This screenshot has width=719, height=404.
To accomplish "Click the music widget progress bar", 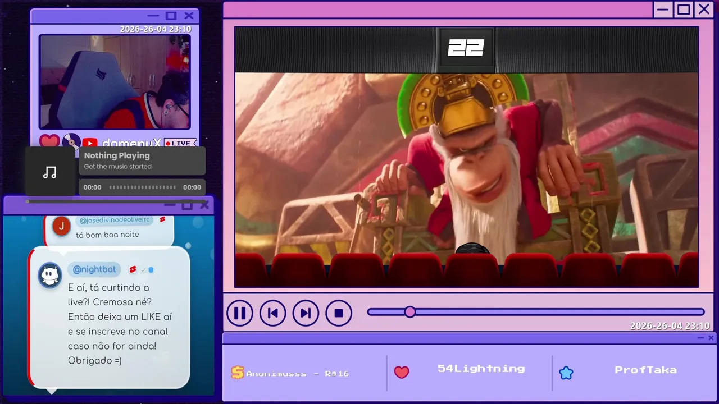I will (143, 187).
